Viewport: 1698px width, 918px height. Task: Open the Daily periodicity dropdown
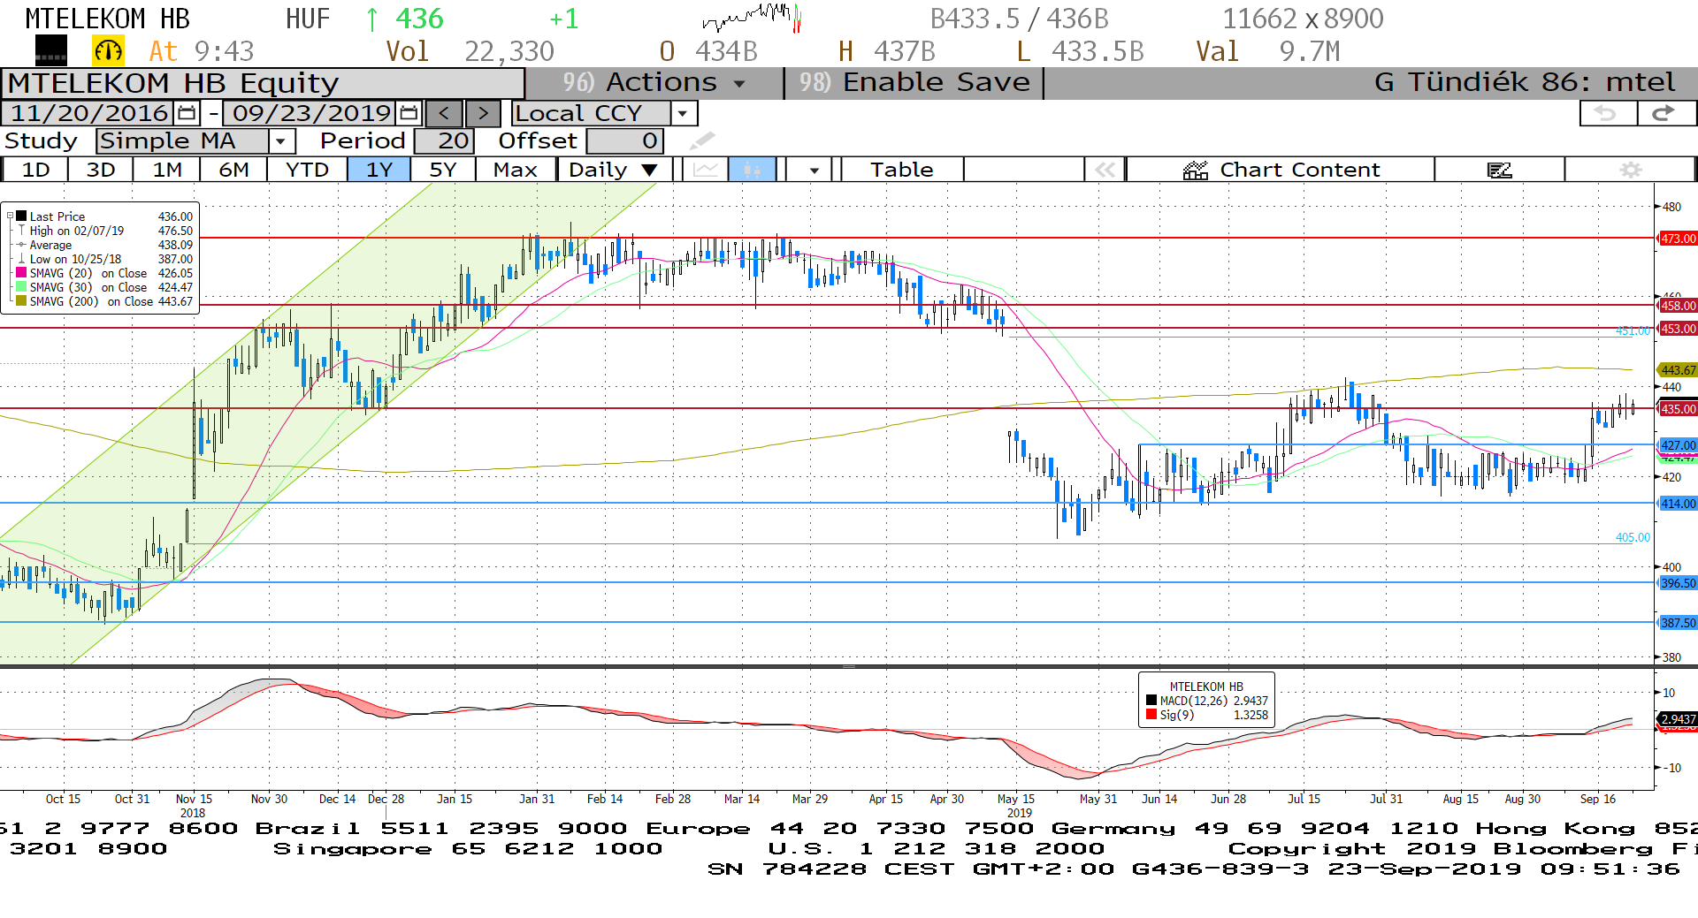[615, 170]
